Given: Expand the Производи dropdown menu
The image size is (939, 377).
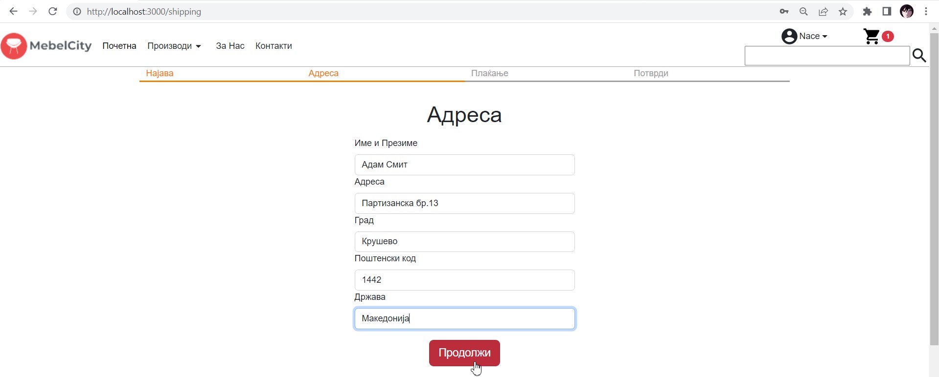Looking at the screenshot, I should [x=174, y=46].
